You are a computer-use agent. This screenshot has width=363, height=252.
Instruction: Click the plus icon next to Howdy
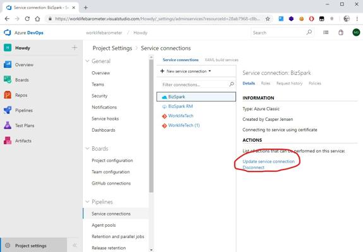tap(74, 48)
